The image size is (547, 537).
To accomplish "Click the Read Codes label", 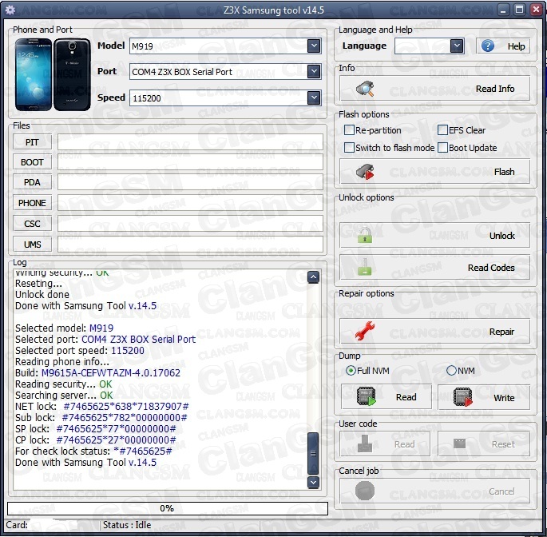I will (491, 268).
